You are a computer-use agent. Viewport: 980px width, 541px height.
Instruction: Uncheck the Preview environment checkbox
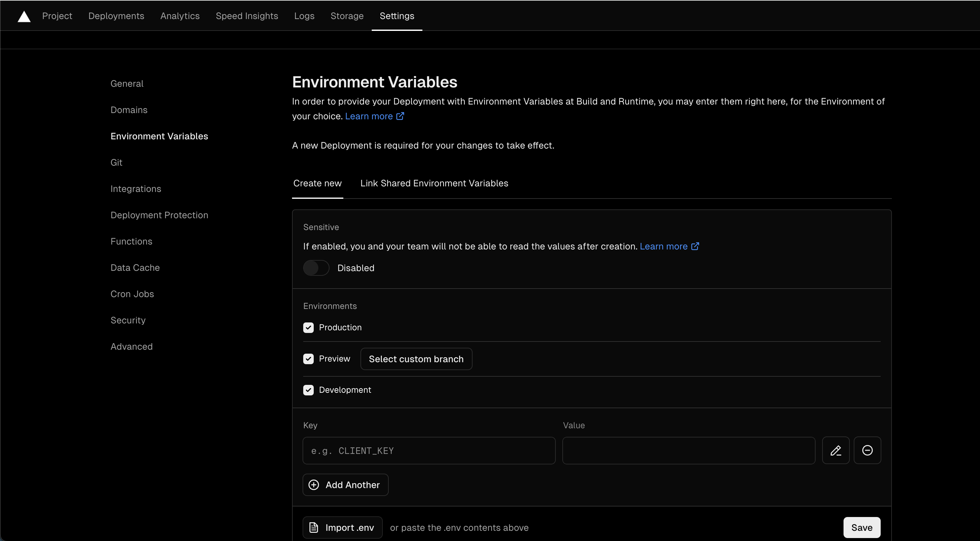[x=308, y=359]
